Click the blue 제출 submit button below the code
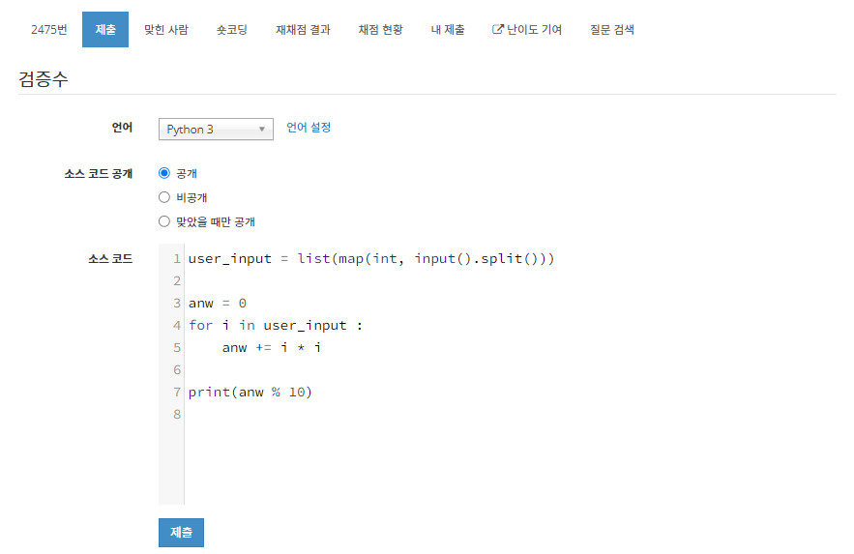 182,532
